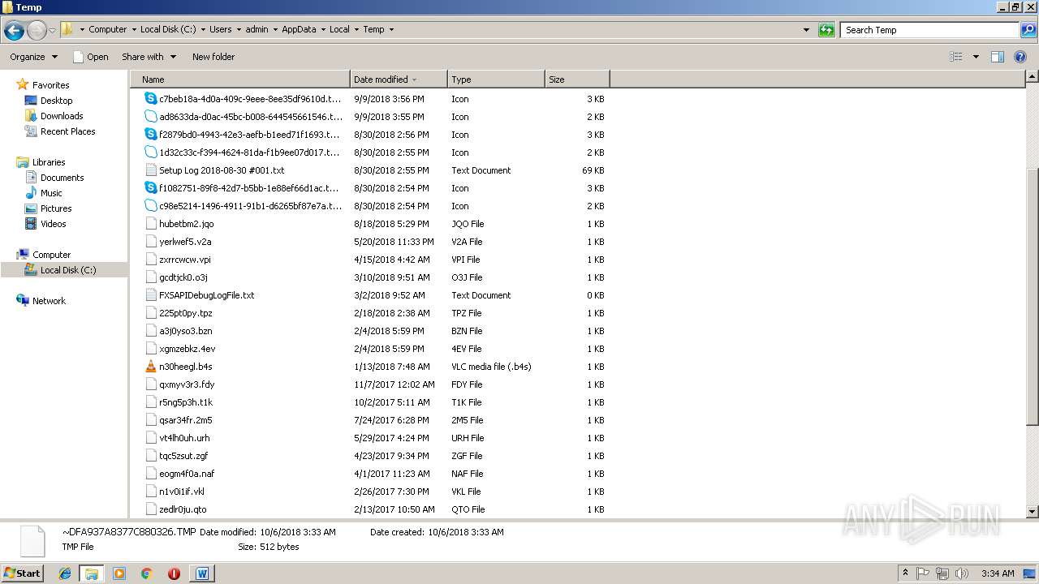Click the Forward navigation arrow
Screen dimensions: 1039x584
[37, 31]
